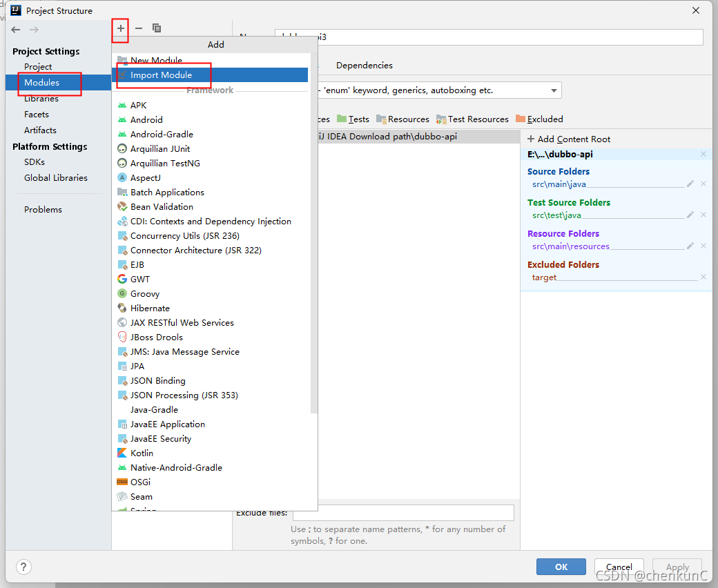
Task: Remove the E:\...\dubbo-api content root
Action: pyautogui.click(x=704, y=154)
